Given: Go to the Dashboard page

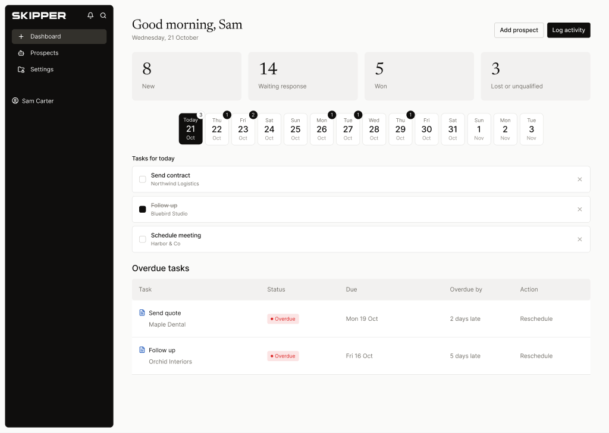Looking at the screenshot, I should coord(59,36).
